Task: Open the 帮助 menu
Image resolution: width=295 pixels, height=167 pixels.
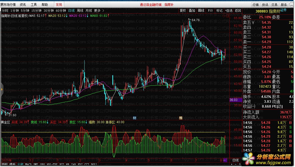Action: tap(45, 5)
